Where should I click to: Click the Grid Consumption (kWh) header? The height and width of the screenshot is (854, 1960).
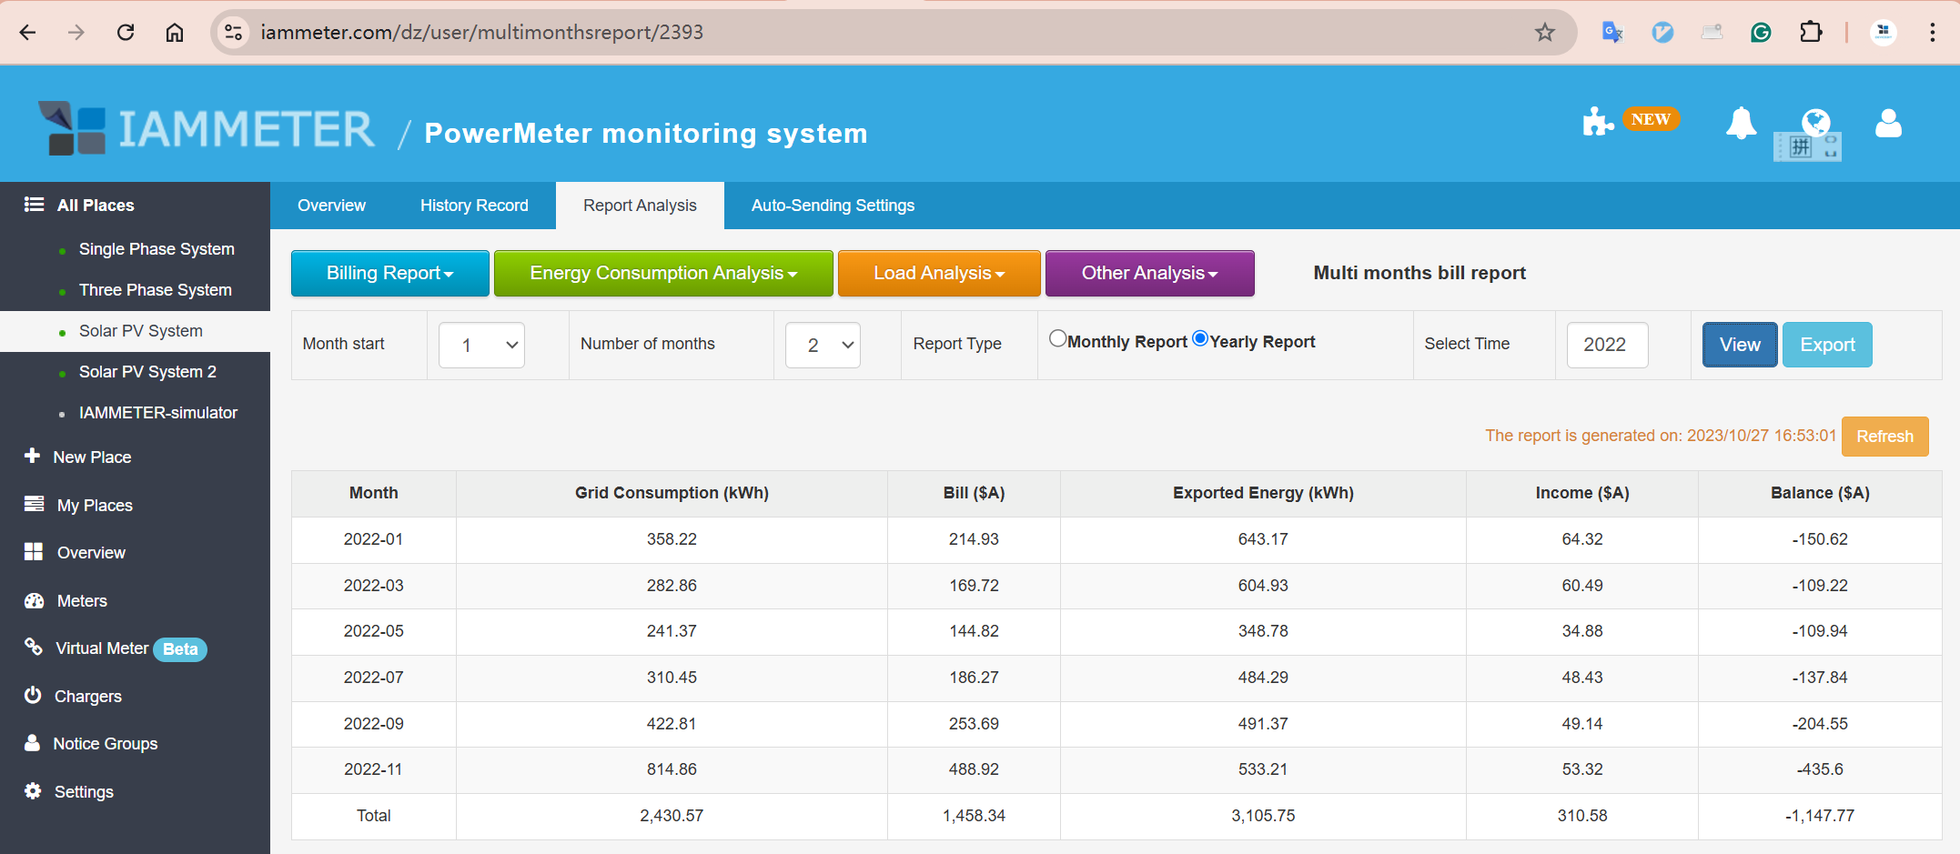[672, 493]
